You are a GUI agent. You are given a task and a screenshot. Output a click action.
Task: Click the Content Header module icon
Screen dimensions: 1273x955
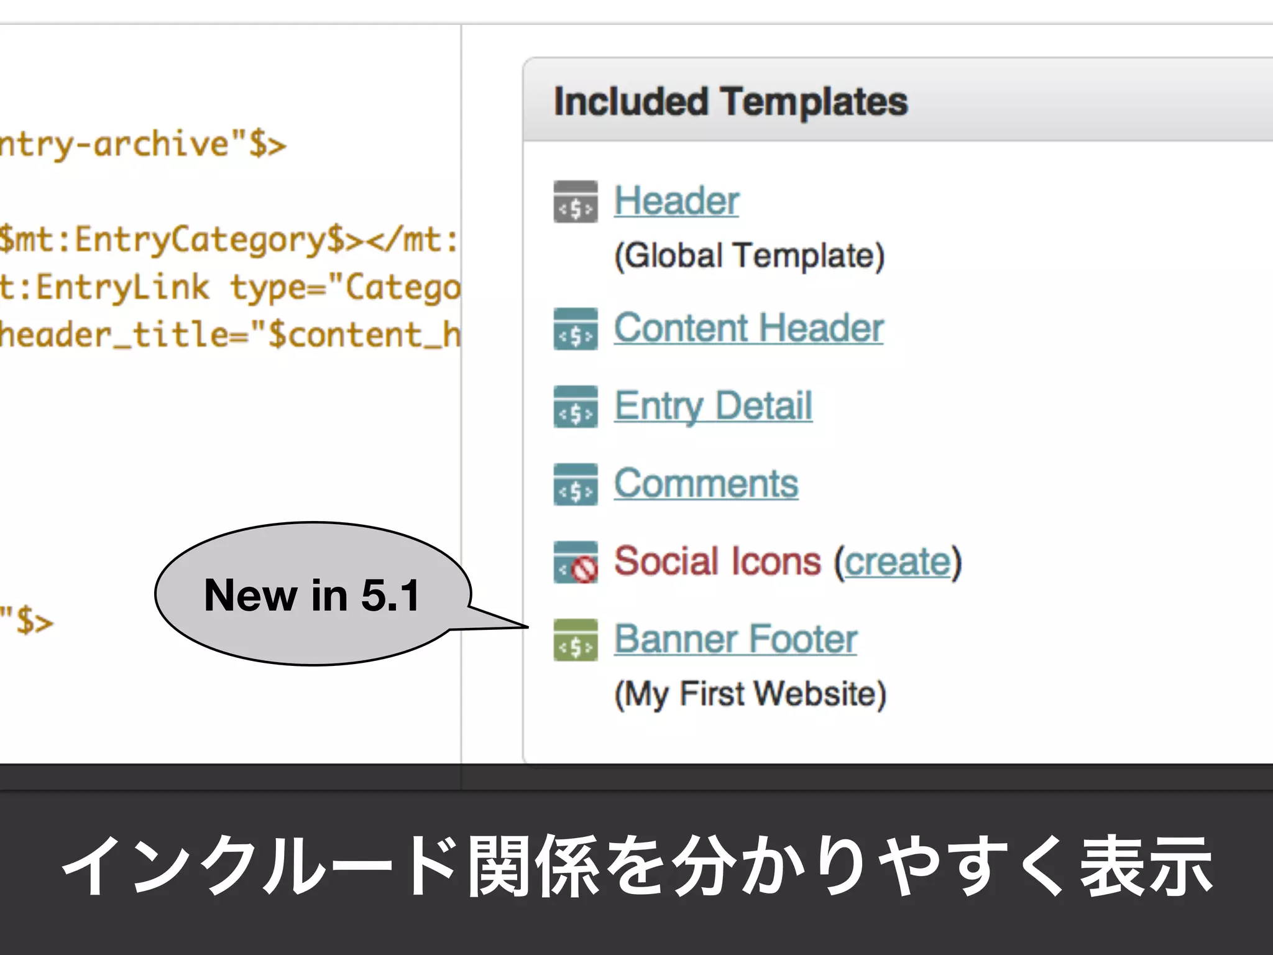[x=576, y=329]
